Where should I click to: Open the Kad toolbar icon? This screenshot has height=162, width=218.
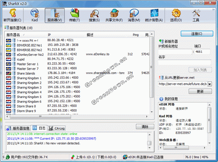tap(34, 13)
